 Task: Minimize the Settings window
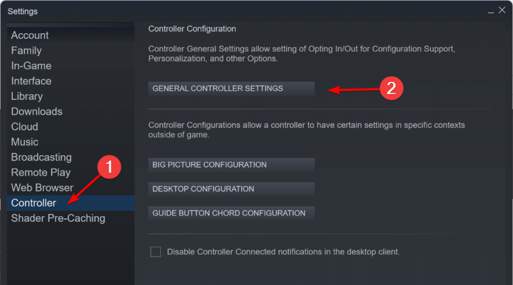click(491, 11)
